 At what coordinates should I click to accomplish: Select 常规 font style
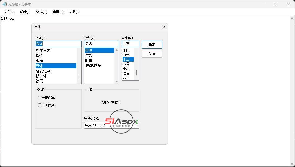pos(99,50)
